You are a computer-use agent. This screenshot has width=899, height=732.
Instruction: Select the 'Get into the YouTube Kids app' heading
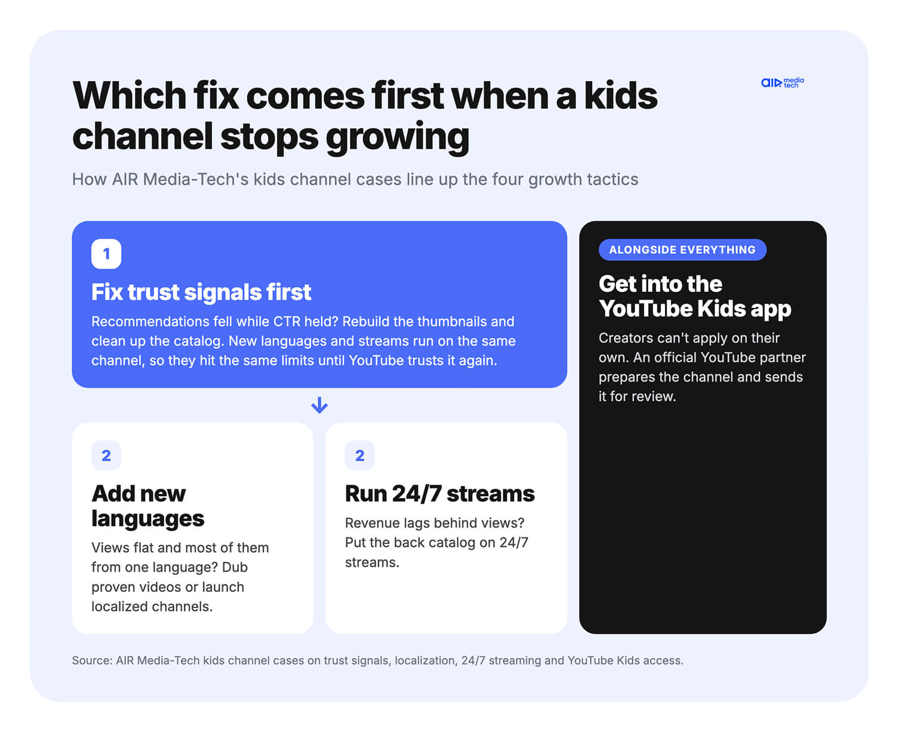coord(695,296)
